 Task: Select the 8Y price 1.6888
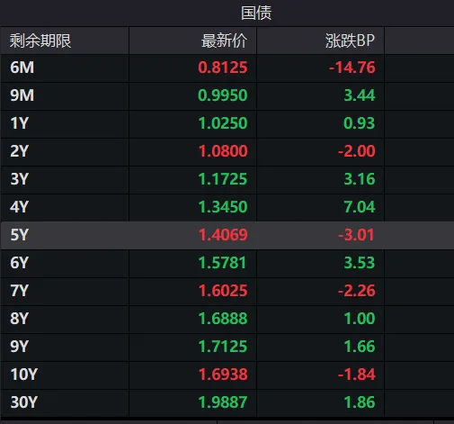(x=223, y=319)
